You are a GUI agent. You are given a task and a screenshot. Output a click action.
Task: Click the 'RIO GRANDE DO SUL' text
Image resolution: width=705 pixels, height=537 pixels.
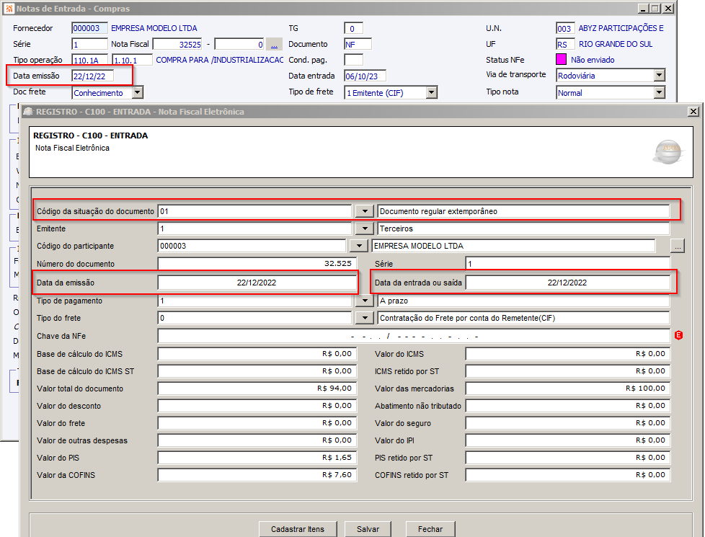(x=616, y=44)
